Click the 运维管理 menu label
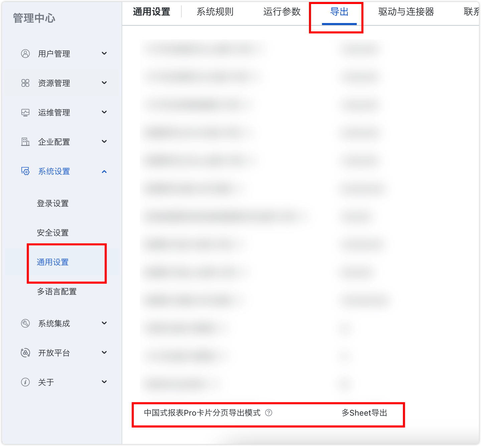 (x=54, y=113)
